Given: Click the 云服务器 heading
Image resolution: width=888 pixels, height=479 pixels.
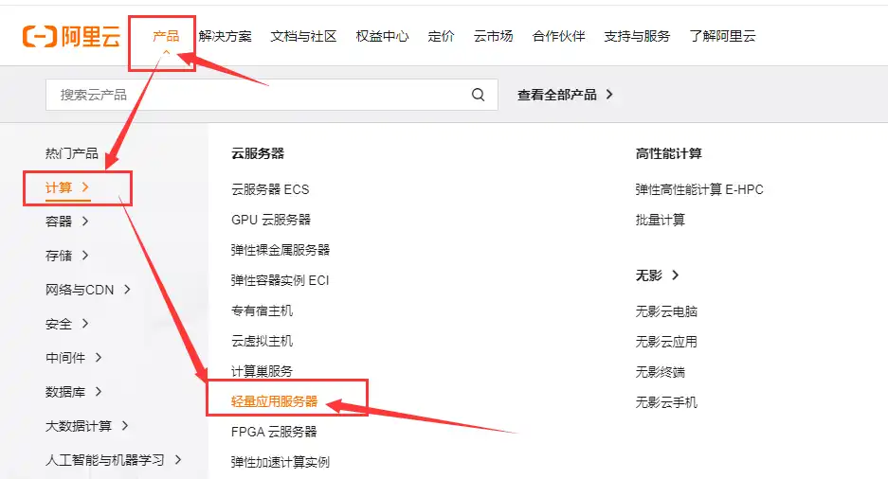Looking at the screenshot, I should pos(258,153).
